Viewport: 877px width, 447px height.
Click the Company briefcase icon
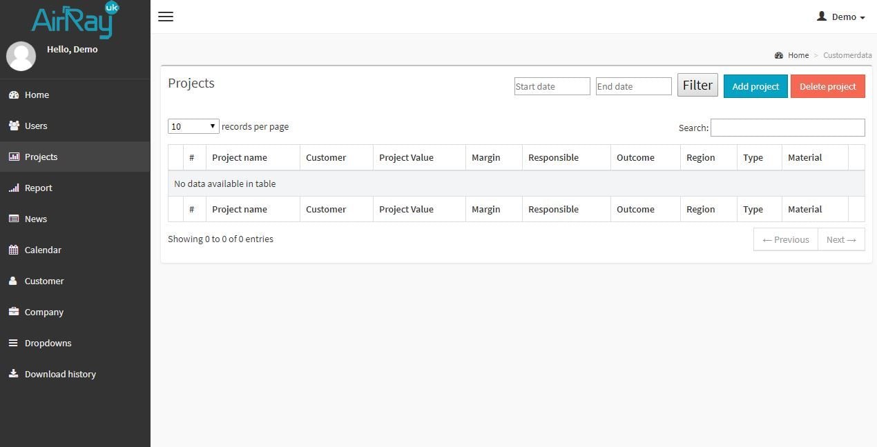point(14,312)
